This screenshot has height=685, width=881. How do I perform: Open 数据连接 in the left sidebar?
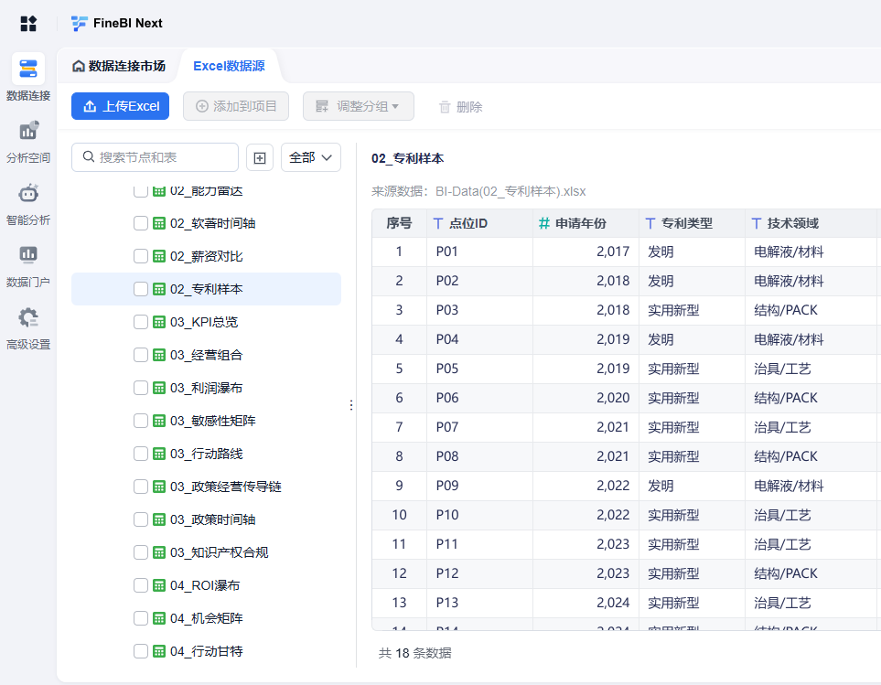[28, 78]
